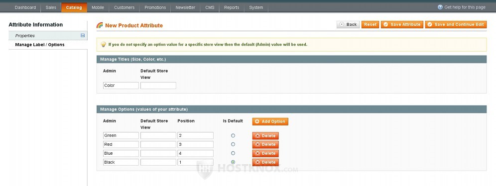496x186 pixels.
Task: Click the Attribute Information heading
Action: [36, 25]
